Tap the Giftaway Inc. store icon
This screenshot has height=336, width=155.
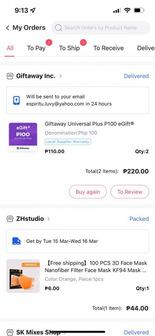point(10,76)
